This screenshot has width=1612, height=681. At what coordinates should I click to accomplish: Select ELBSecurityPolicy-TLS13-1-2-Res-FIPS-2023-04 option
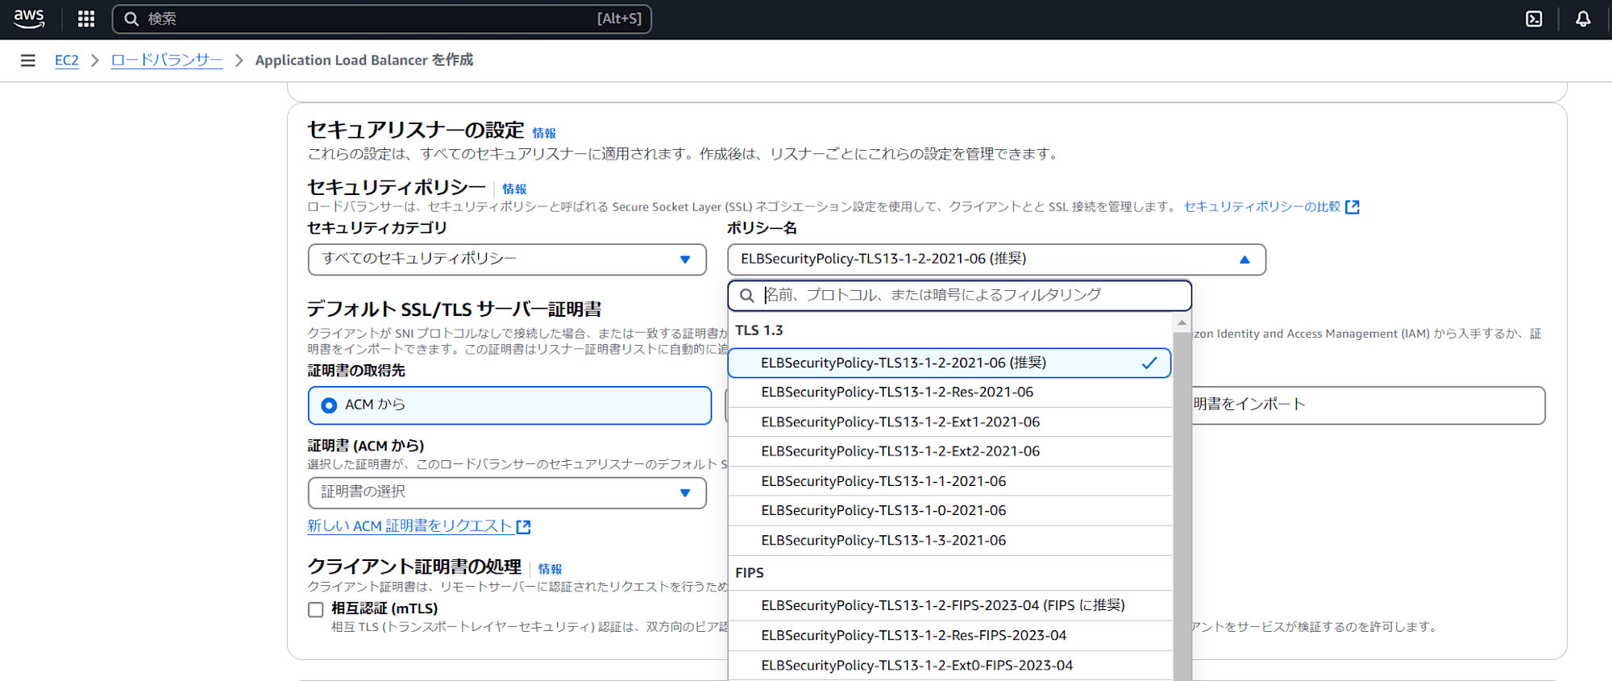coord(949,635)
